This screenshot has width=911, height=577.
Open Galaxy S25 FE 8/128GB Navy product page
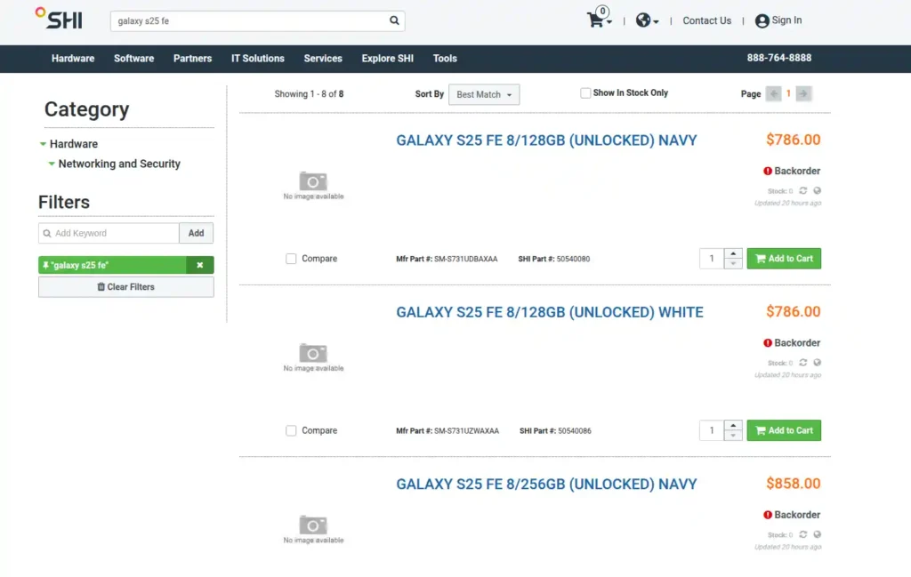click(546, 140)
